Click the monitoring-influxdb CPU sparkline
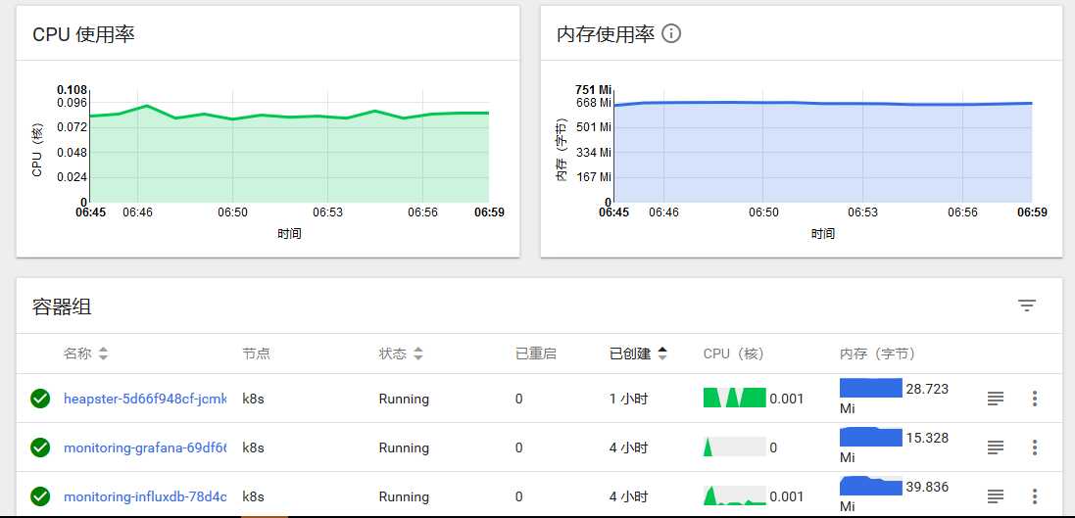This screenshot has width=1075, height=518. coord(734,495)
